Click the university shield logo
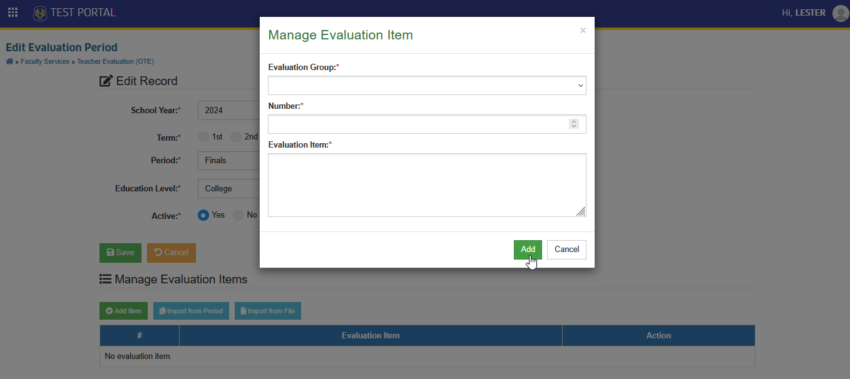This screenshot has height=379, width=850. (40, 13)
